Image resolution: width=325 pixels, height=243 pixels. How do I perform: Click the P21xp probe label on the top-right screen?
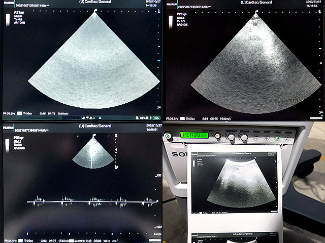point(182,14)
